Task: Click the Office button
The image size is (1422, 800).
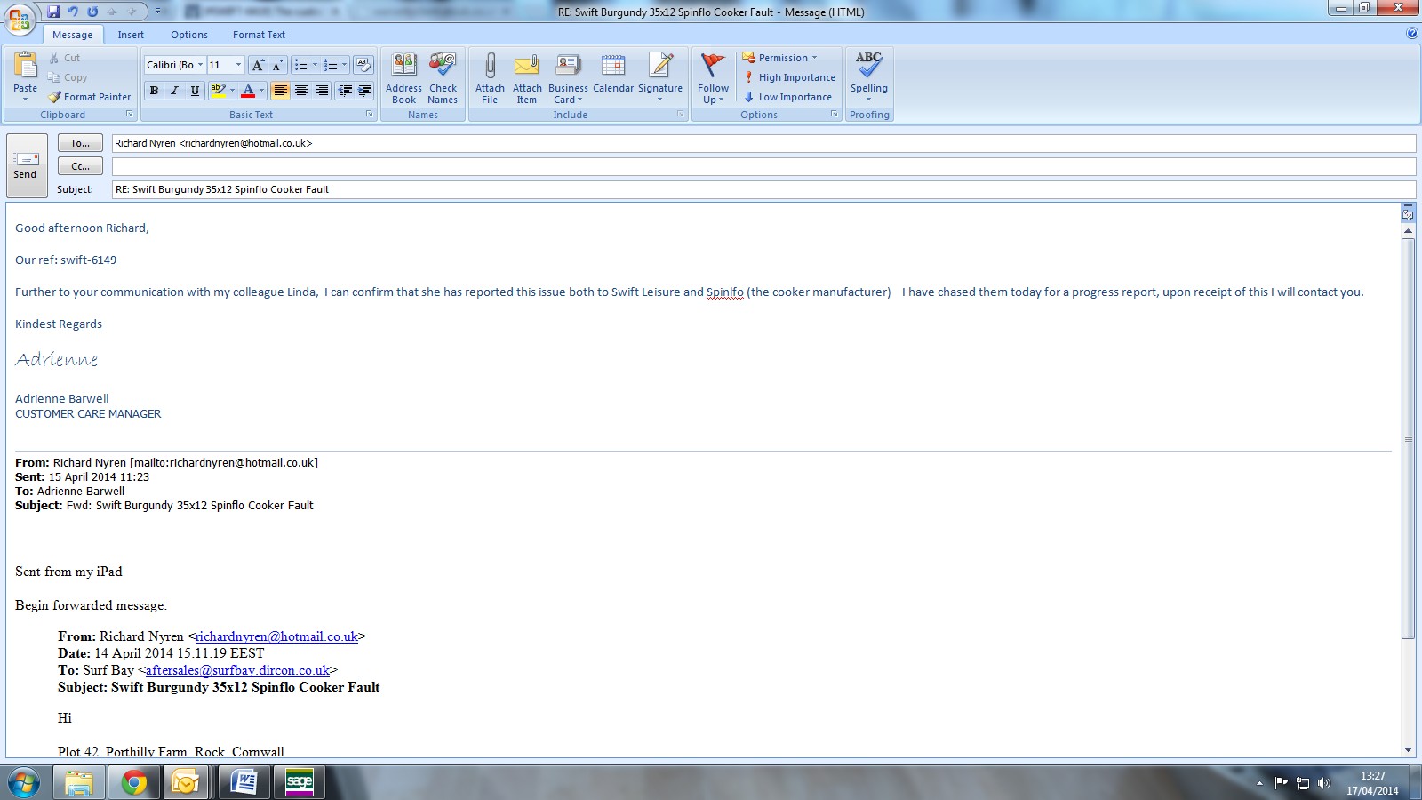Action: 20,19
